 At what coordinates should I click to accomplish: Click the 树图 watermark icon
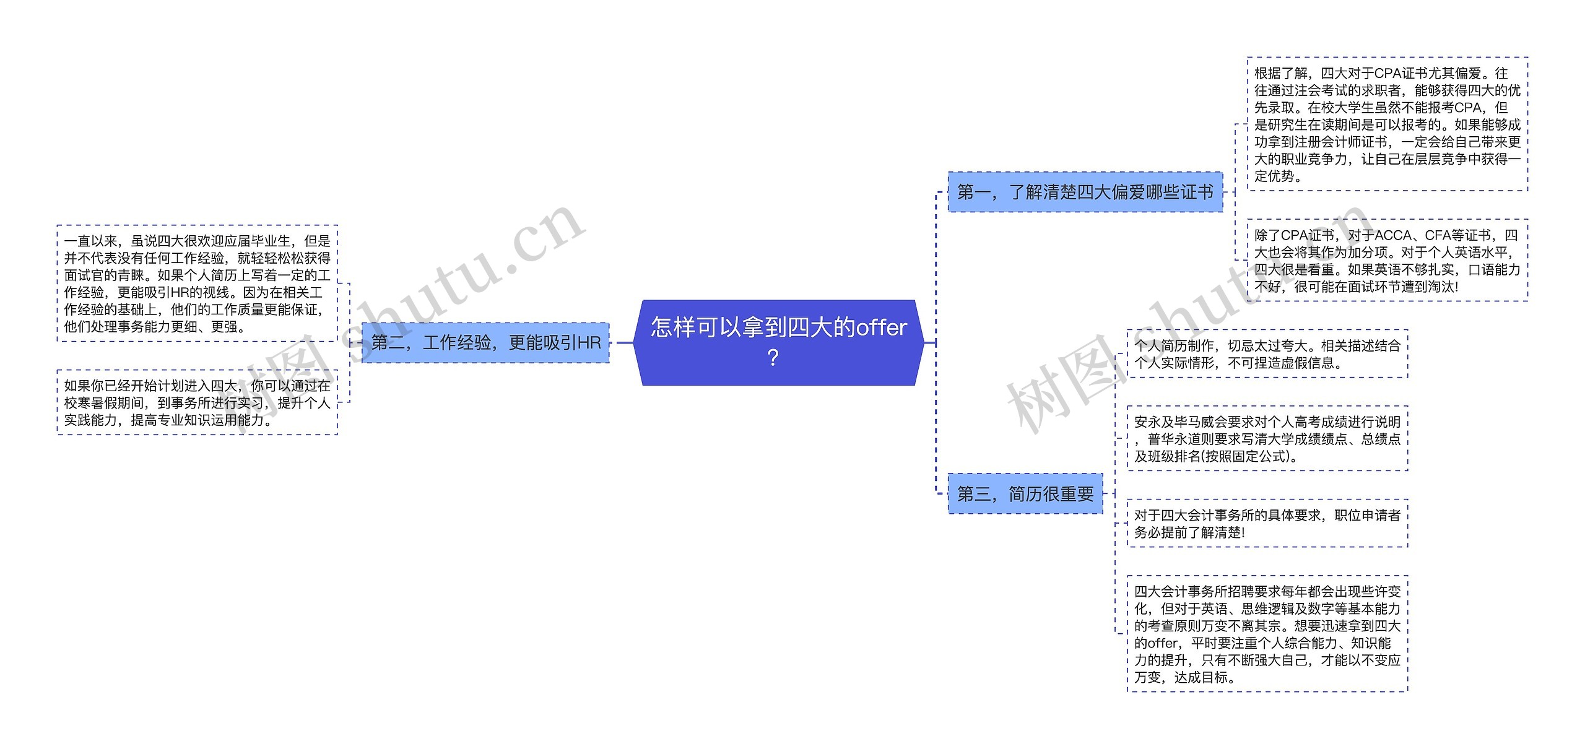[1061, 394]
